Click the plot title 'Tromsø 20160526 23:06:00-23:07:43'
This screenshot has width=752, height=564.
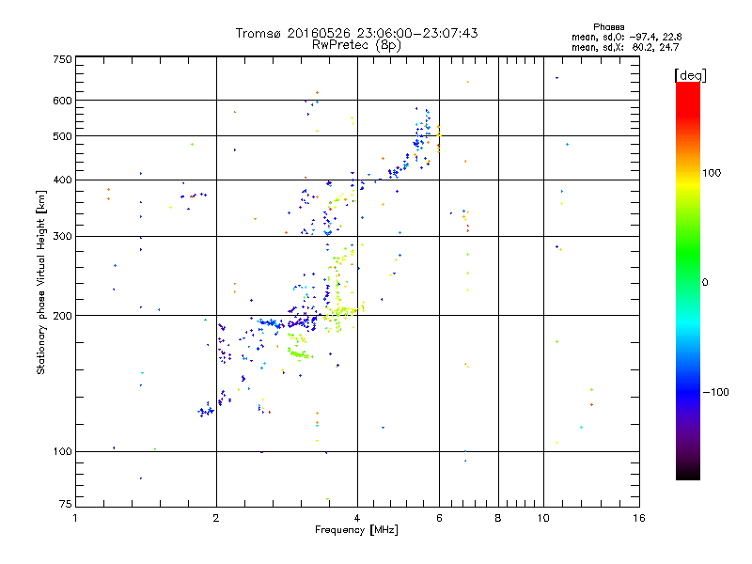[x=356, y=33]
